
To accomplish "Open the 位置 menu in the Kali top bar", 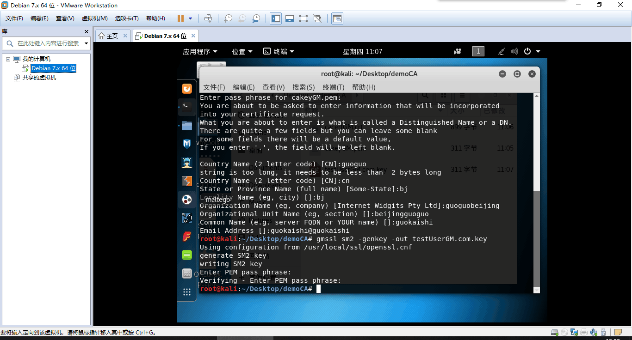I will tap(242, 52).
